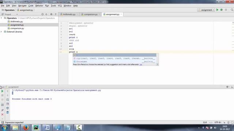Click the UTF-8 encoding selector in status bar
The height and width of the screenshot is (131, 234).
[x=218, y=122]
